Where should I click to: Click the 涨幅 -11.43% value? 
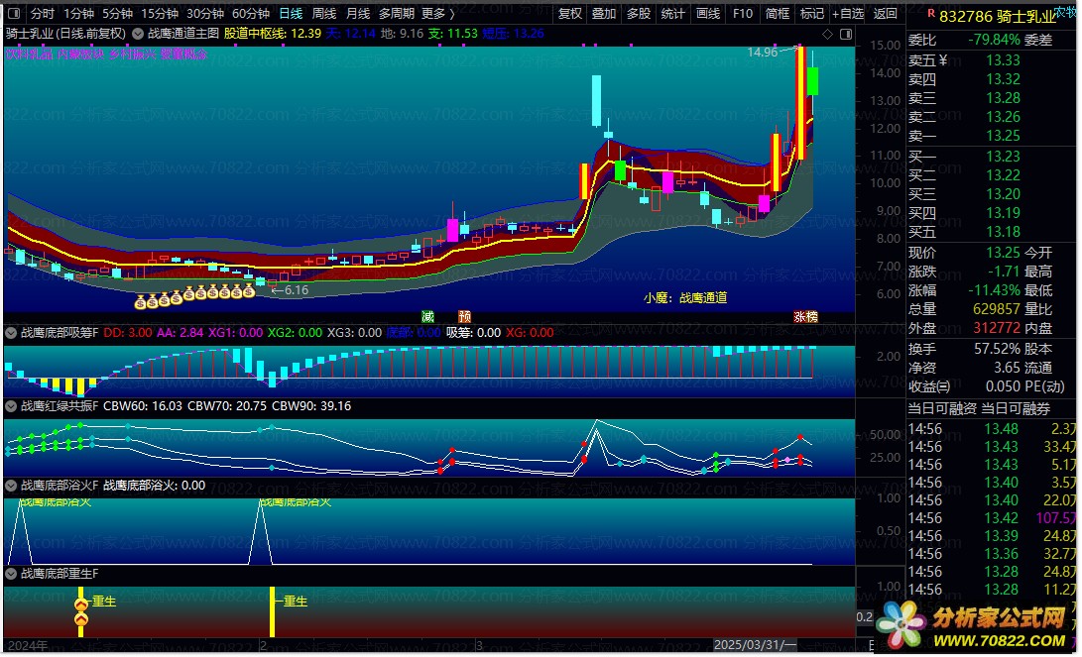point(994,290)
